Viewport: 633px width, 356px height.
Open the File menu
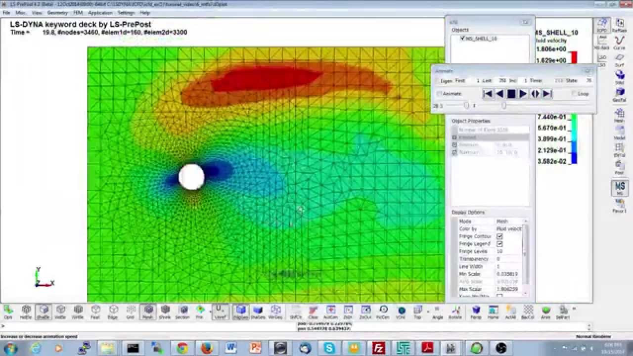point(6,12)
